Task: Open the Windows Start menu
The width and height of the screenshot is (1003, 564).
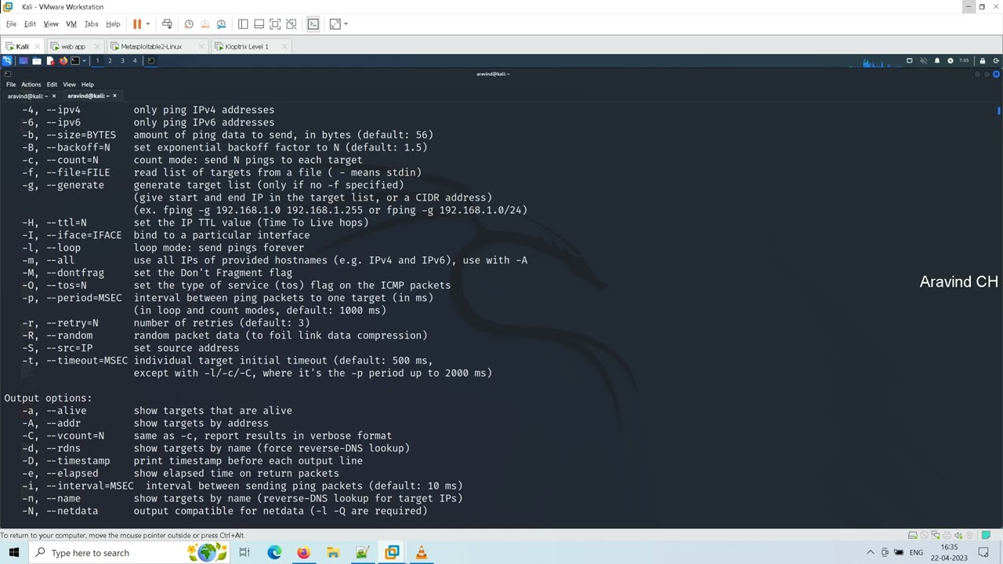Action: 13,552
